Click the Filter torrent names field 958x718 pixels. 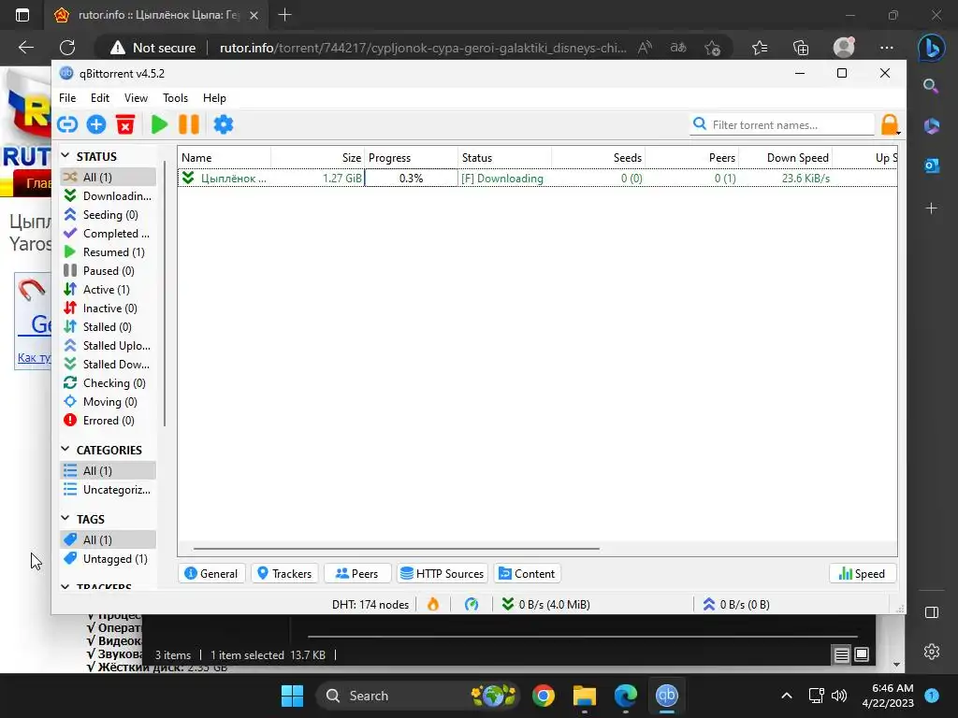(783, 124)
